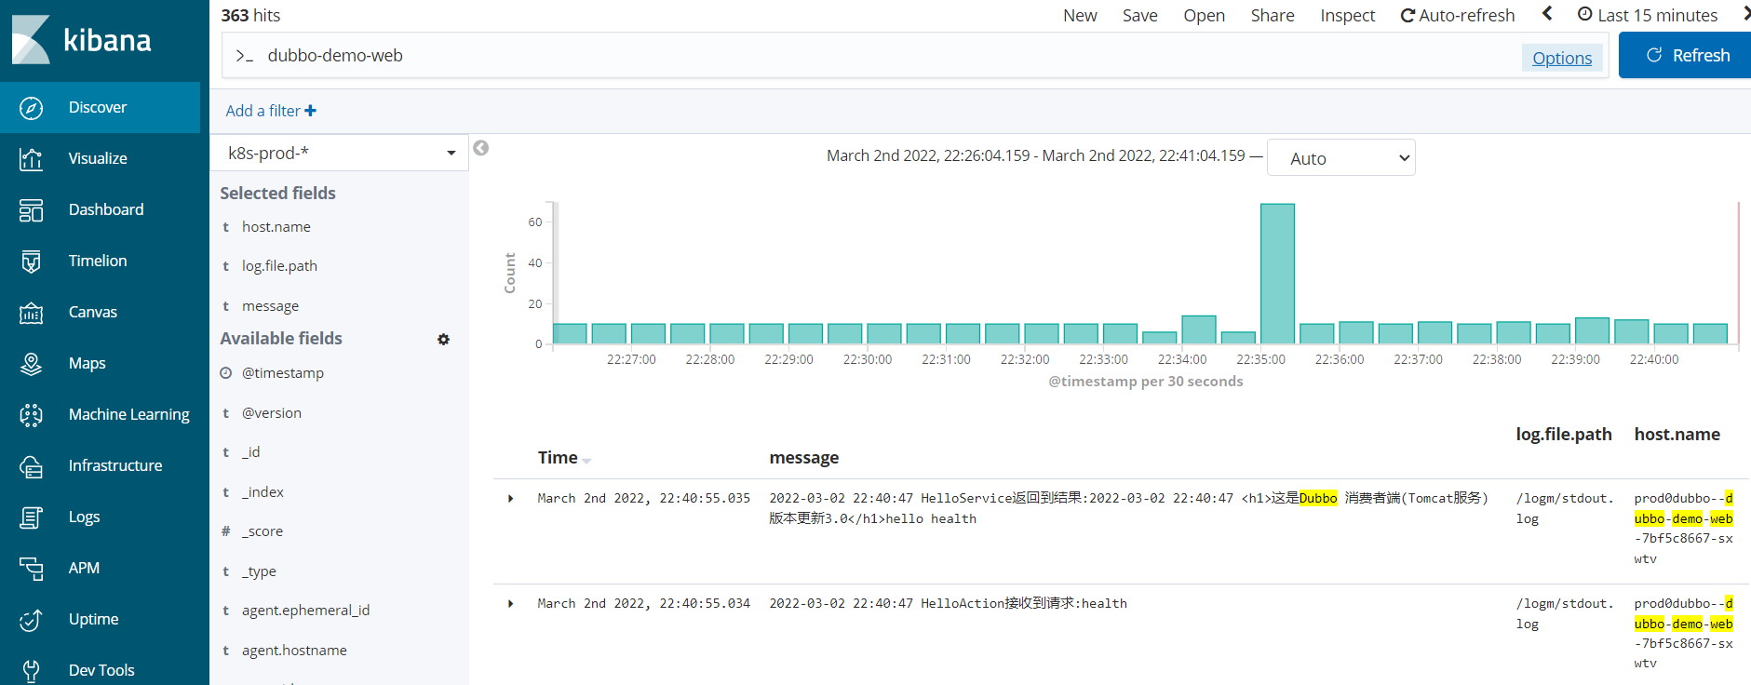The width and height of the screenshot is (1751, 685).
Task: Open the Machine Learning icon
Action: tap(31, 415)
